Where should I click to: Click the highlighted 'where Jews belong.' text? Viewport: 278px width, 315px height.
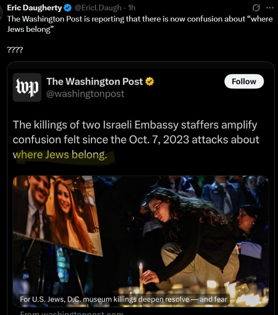(60, 154)
